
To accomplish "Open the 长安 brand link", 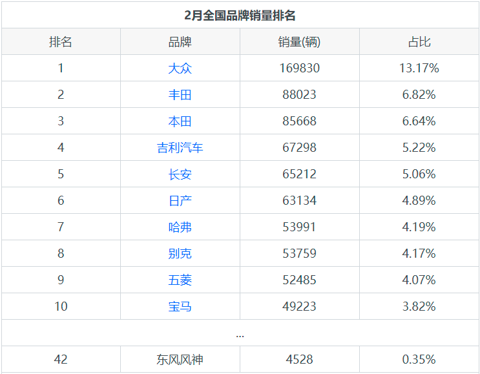I will click(x=180, y=174).
